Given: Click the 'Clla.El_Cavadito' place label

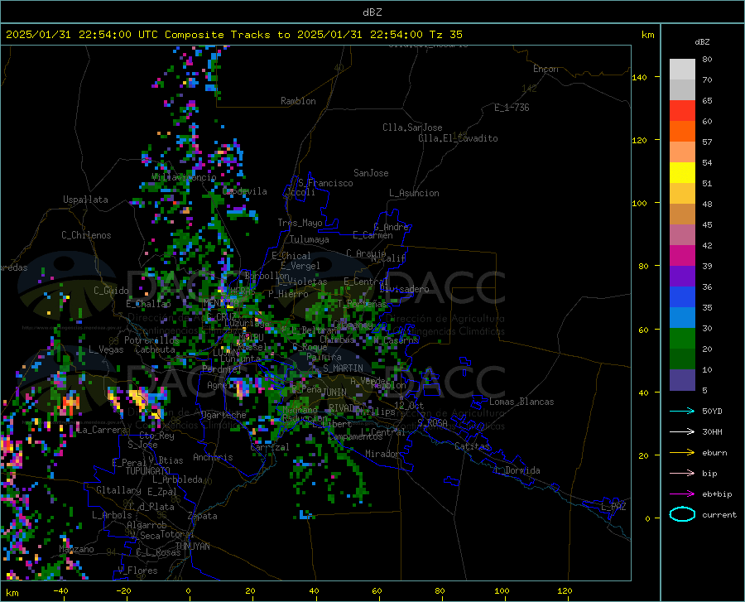Looking at the screenshot, I should (458, 138).
